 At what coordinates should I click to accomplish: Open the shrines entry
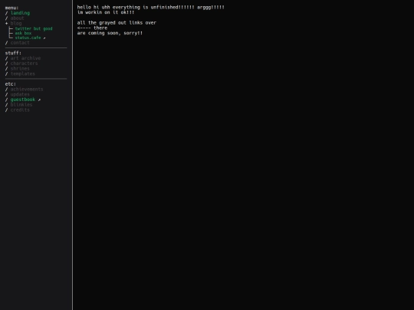pyautogui.click(x=20, y=69)
